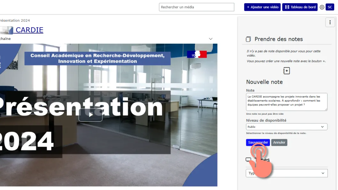Open the three-dot options menu
Viewport: 338px width, 190px height.
330,22
